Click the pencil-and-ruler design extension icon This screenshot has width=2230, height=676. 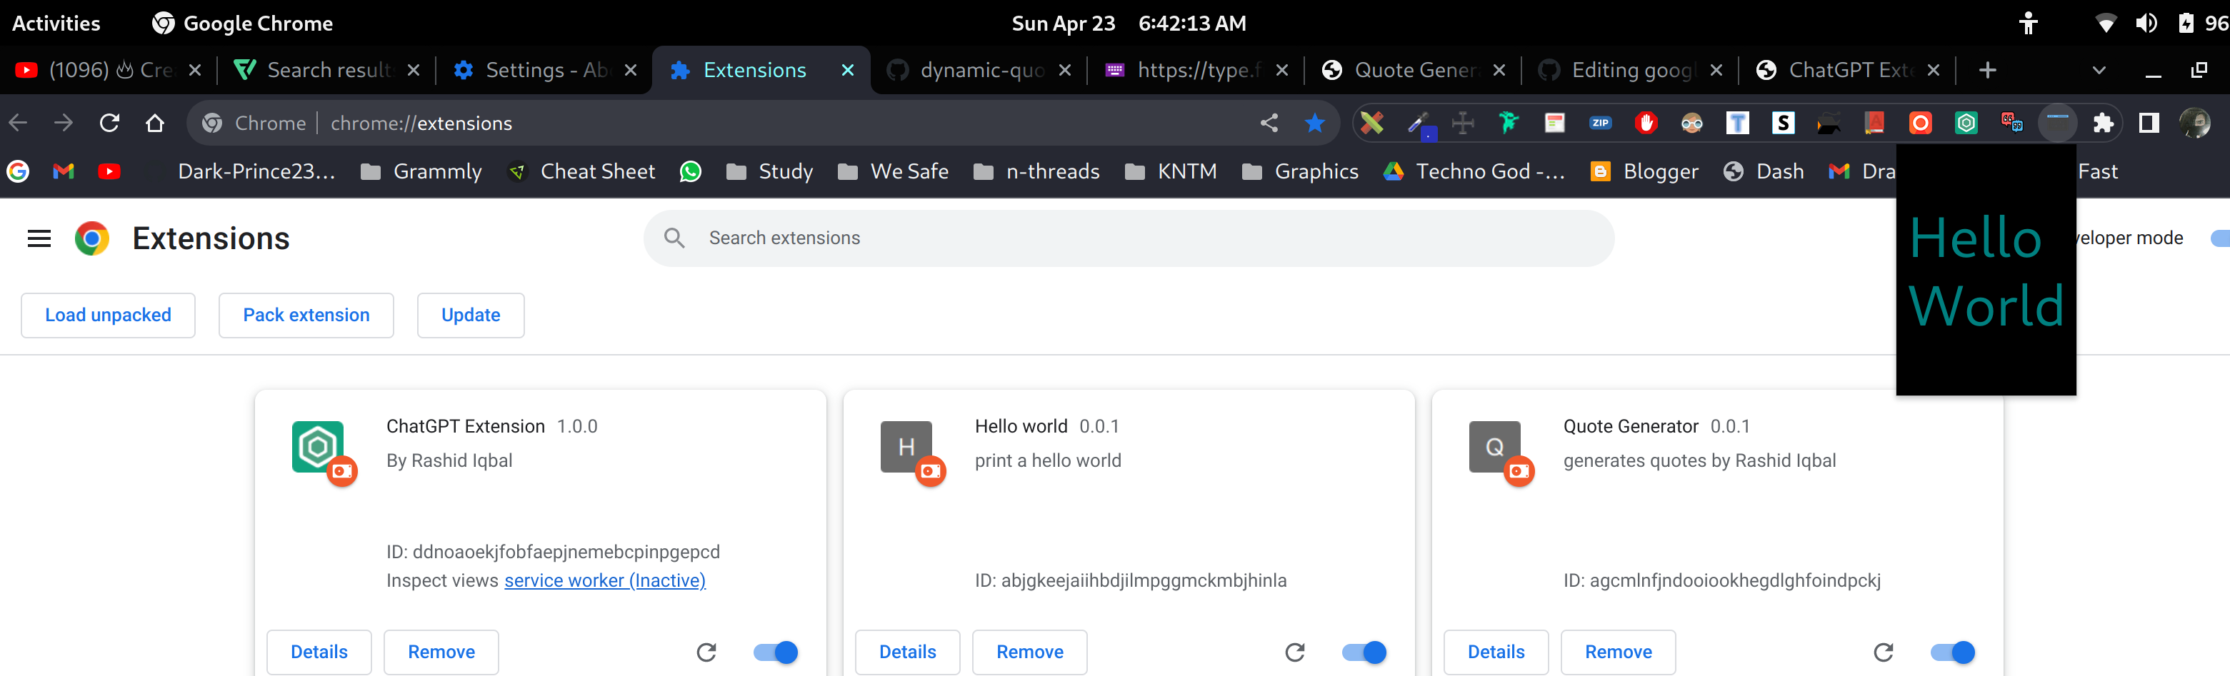click(x=1372, y=123)
